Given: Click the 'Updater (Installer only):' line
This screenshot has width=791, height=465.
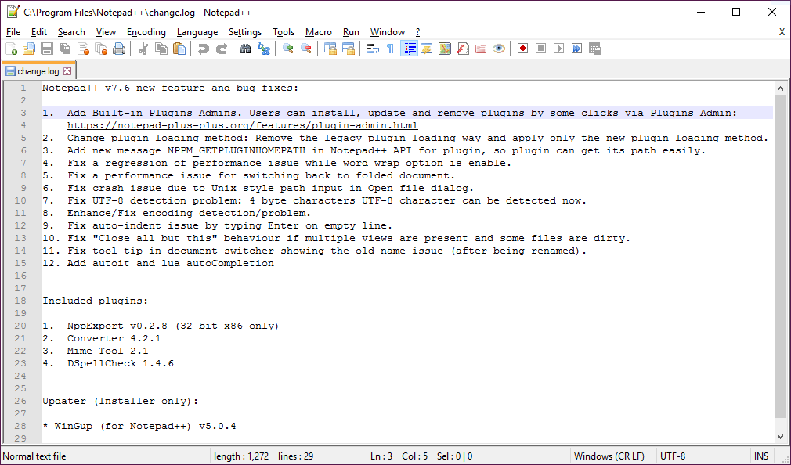Looking at the screenshot, I should 121,402.
